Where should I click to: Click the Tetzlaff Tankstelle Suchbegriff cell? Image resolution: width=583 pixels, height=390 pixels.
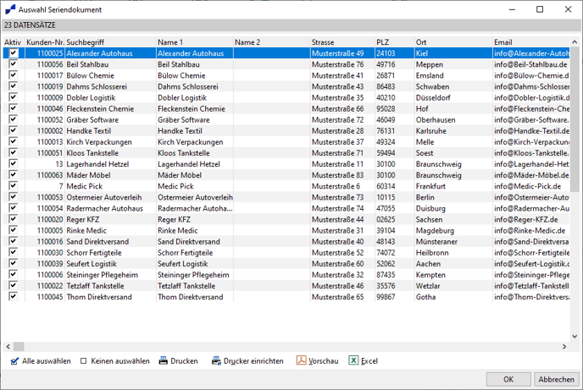click(x=110, y=286)
